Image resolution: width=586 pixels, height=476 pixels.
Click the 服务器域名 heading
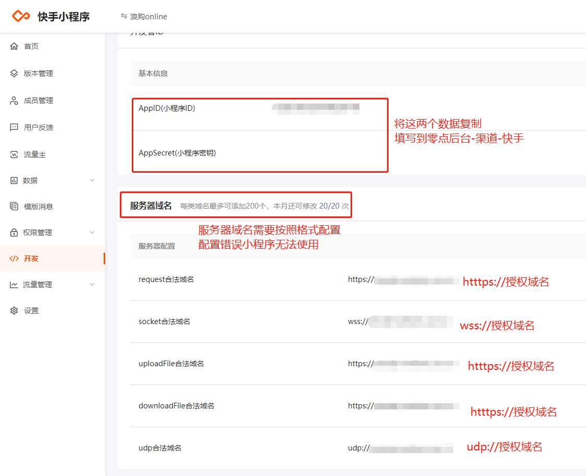tap(151, 205)
